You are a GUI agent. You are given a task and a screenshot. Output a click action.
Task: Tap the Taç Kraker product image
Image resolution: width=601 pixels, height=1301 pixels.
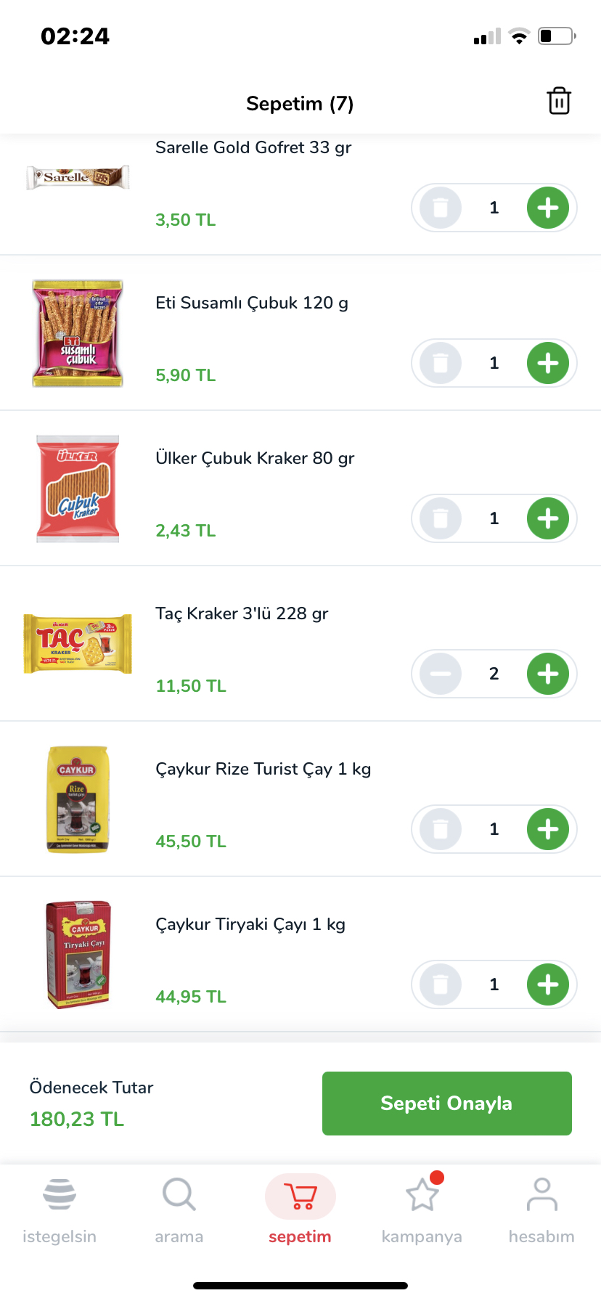tap(78, 644)
